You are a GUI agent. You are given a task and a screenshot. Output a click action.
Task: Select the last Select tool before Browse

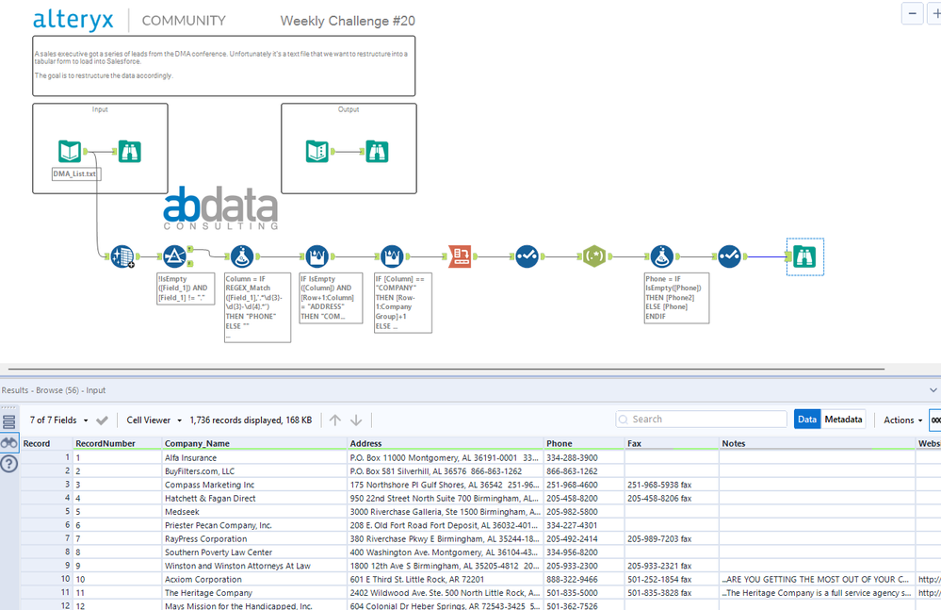(x=730, y=256)
